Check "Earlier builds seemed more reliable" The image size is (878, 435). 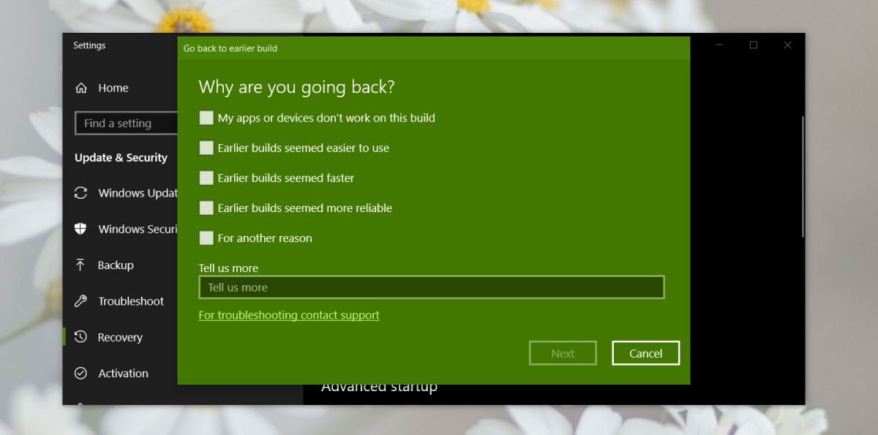point(206,208)
